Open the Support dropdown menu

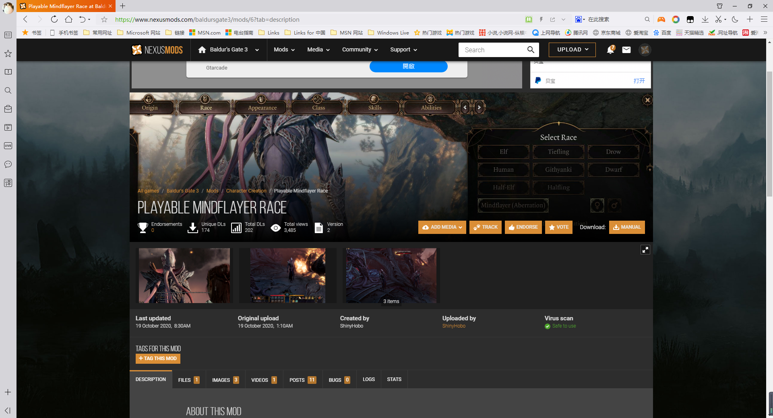403,50
